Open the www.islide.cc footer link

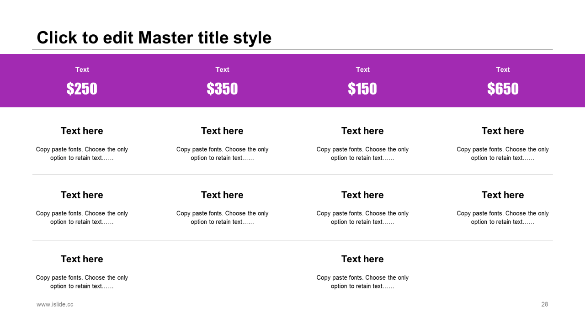point(55,304)
